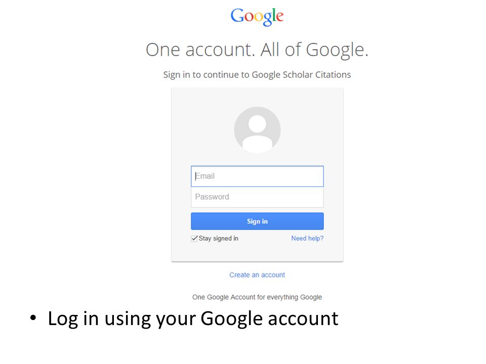Click the phrase Google Scholar Citations
Screen dimensions: 486x364
(301, 75)
